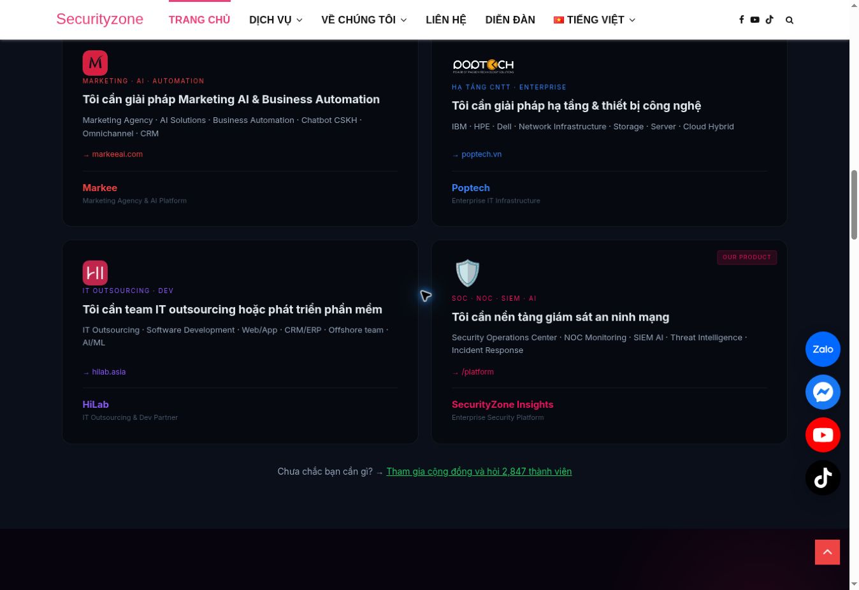Open the TikTok floating button
The image size is (859, 590).
[x=823, y=478]
